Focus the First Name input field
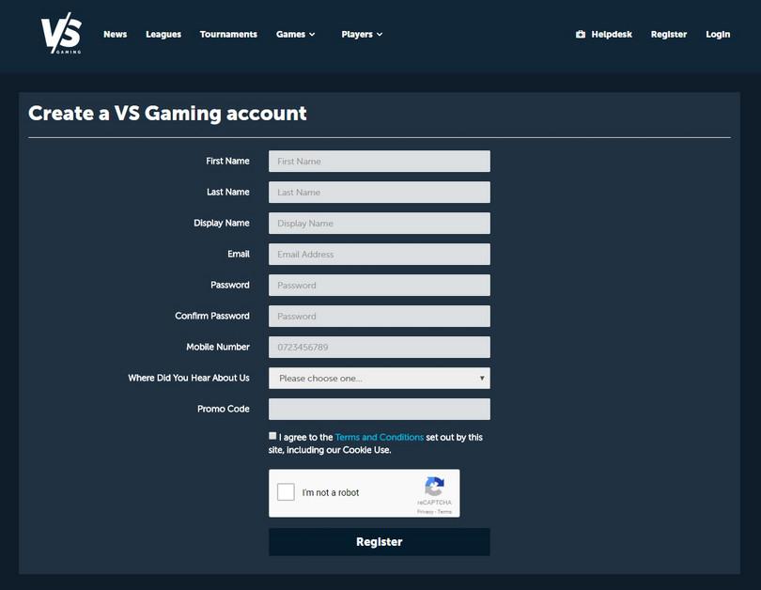 [x=379, y=161]
